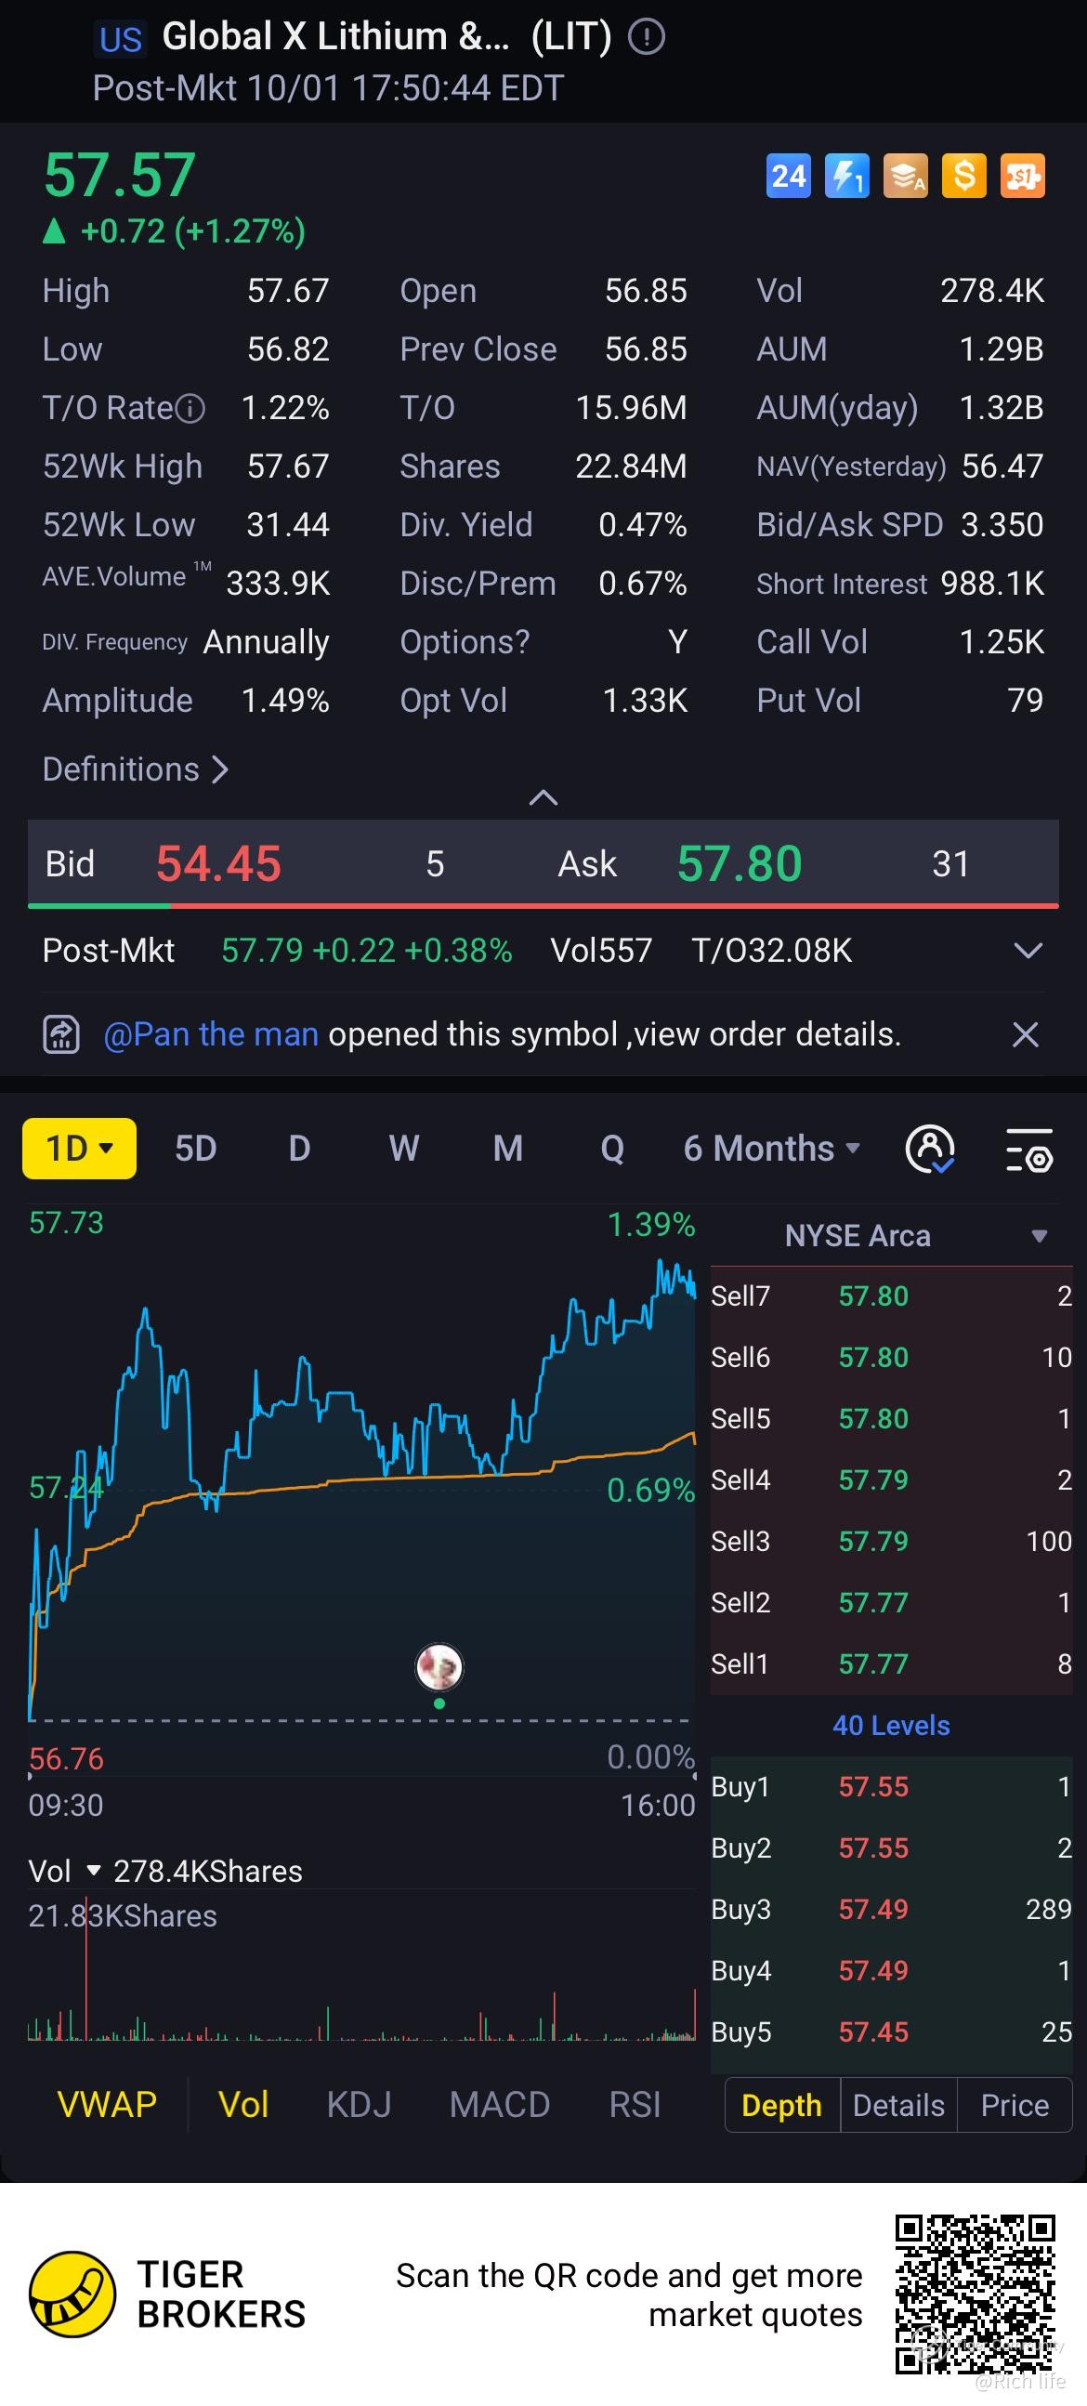Open chart settings list icon
1087x2406 pixels.
(x=1029, y=1149)
